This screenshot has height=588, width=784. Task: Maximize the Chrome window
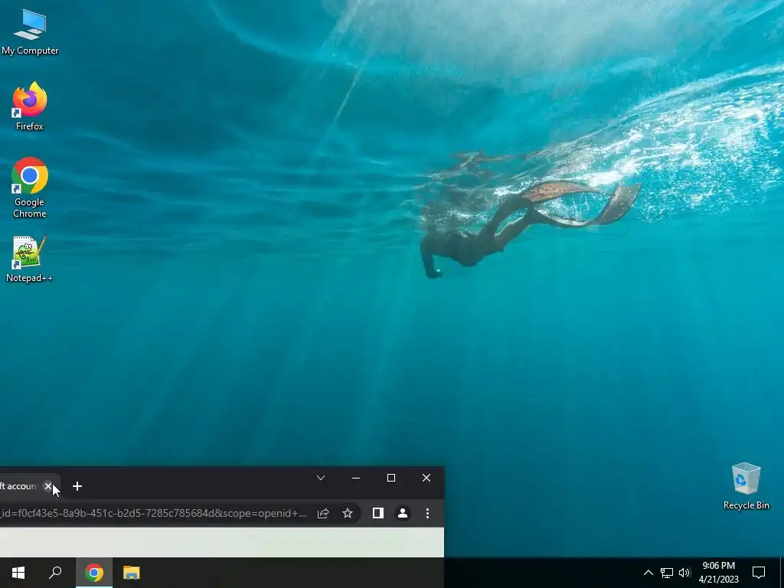(x=391, y=478)
